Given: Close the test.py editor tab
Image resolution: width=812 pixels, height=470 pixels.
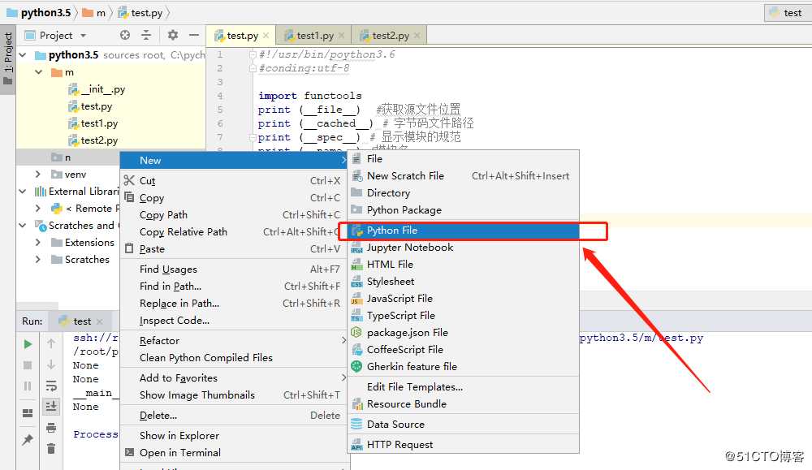Looking at the screenshot, I should (x=266, y=35).
